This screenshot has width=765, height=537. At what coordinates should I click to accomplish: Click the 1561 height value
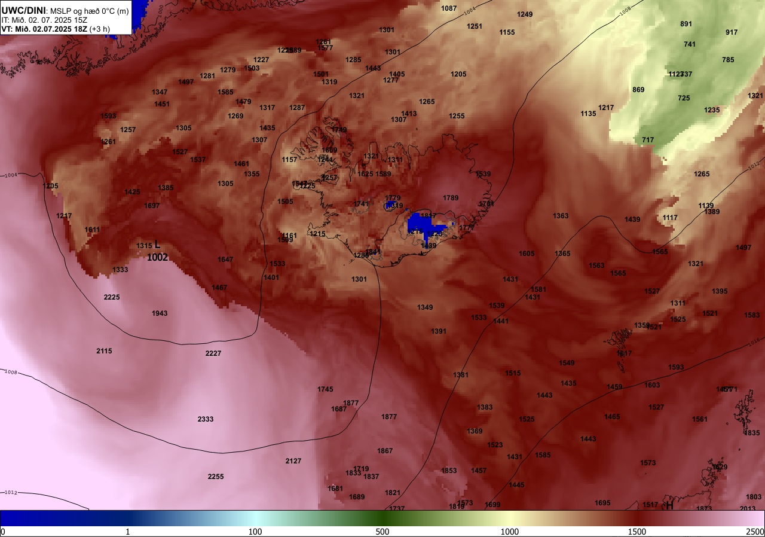(x=700, y=419)
